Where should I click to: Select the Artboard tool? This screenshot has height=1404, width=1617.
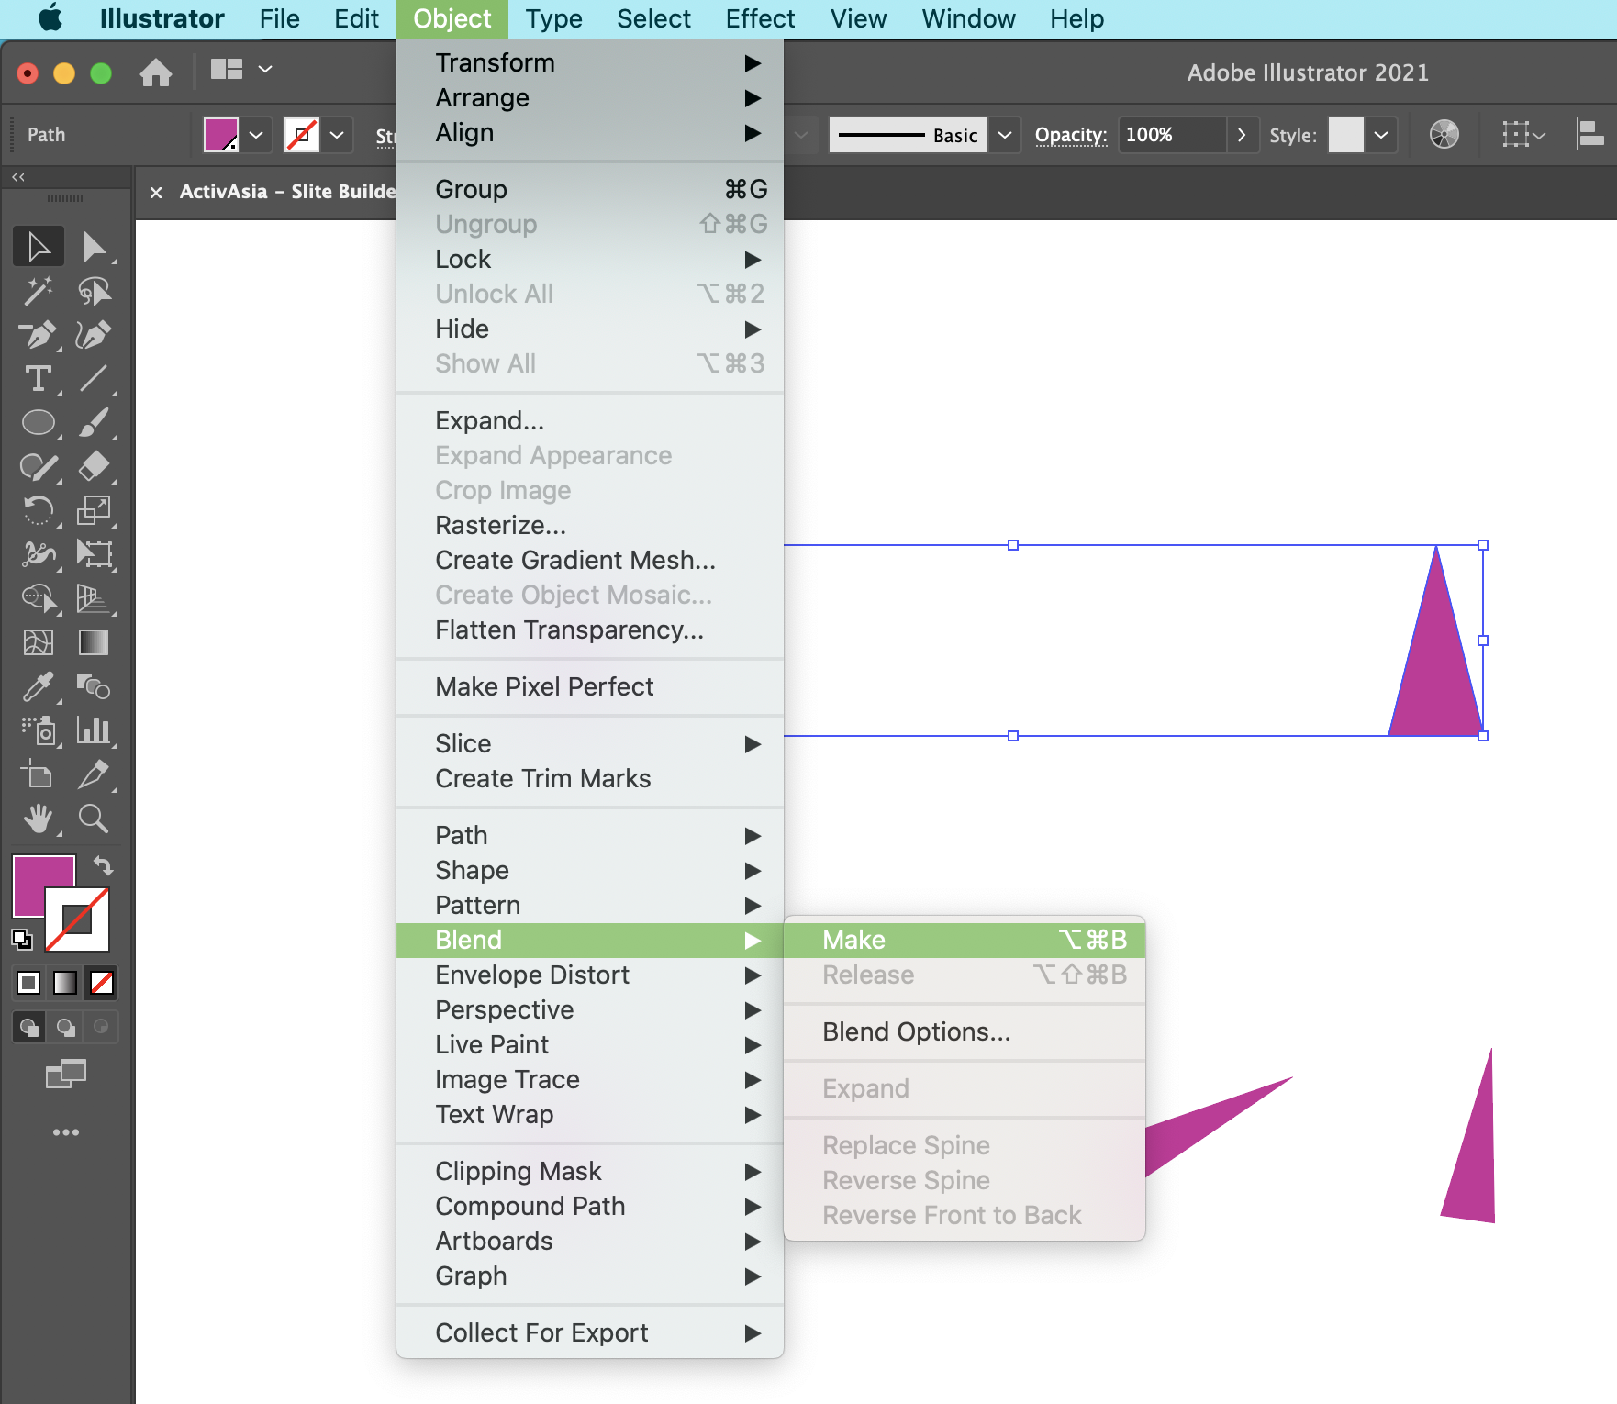pos(39,774)
